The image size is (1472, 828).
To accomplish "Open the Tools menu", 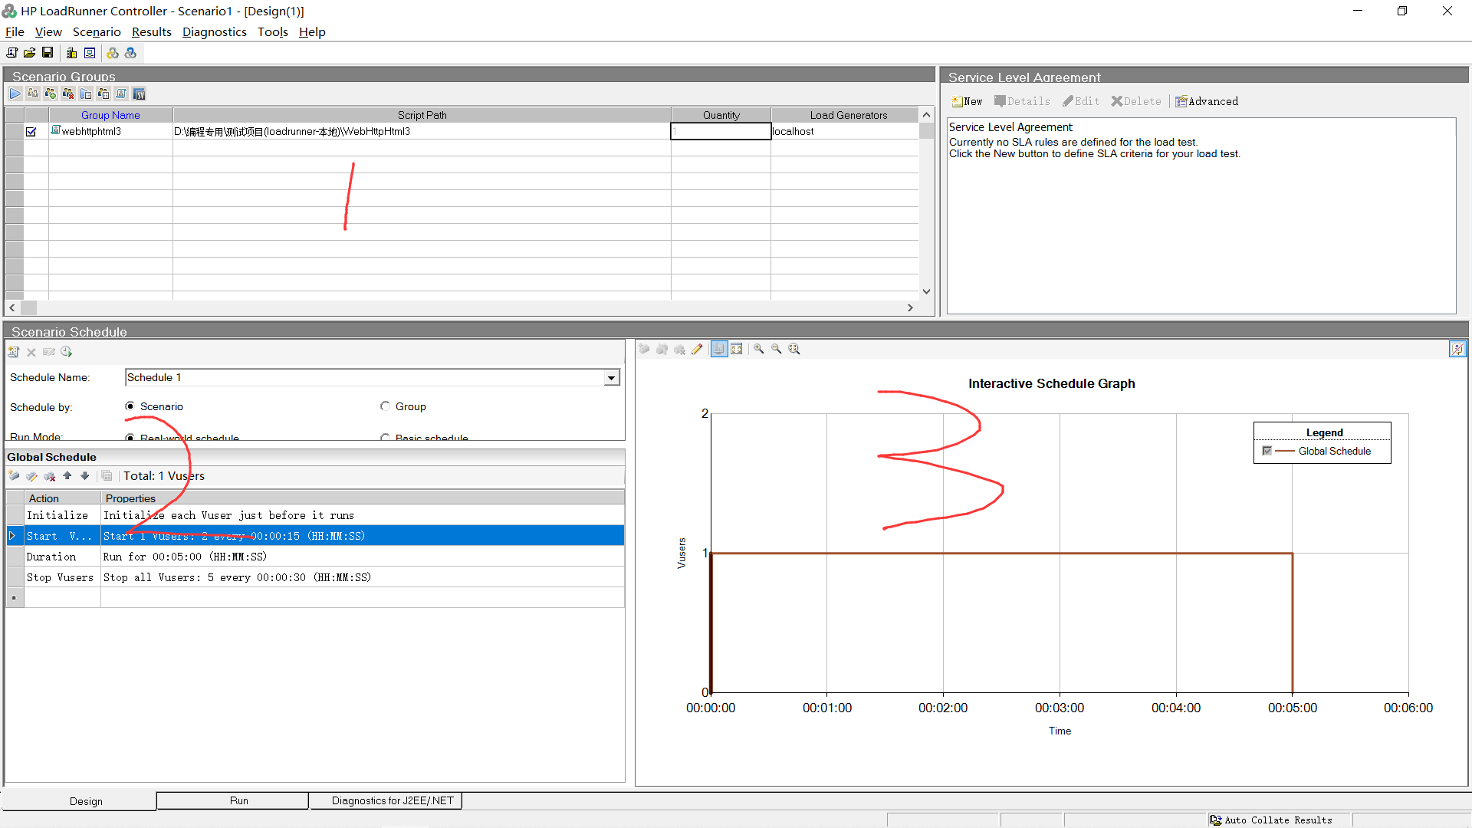I will tap(273, 31).
